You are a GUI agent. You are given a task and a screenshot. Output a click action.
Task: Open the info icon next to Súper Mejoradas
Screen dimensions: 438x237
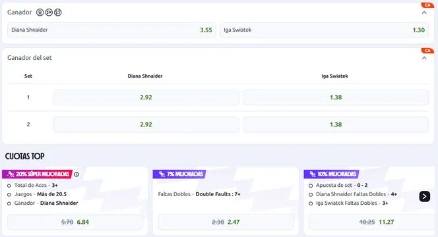(x=77, y=174)
